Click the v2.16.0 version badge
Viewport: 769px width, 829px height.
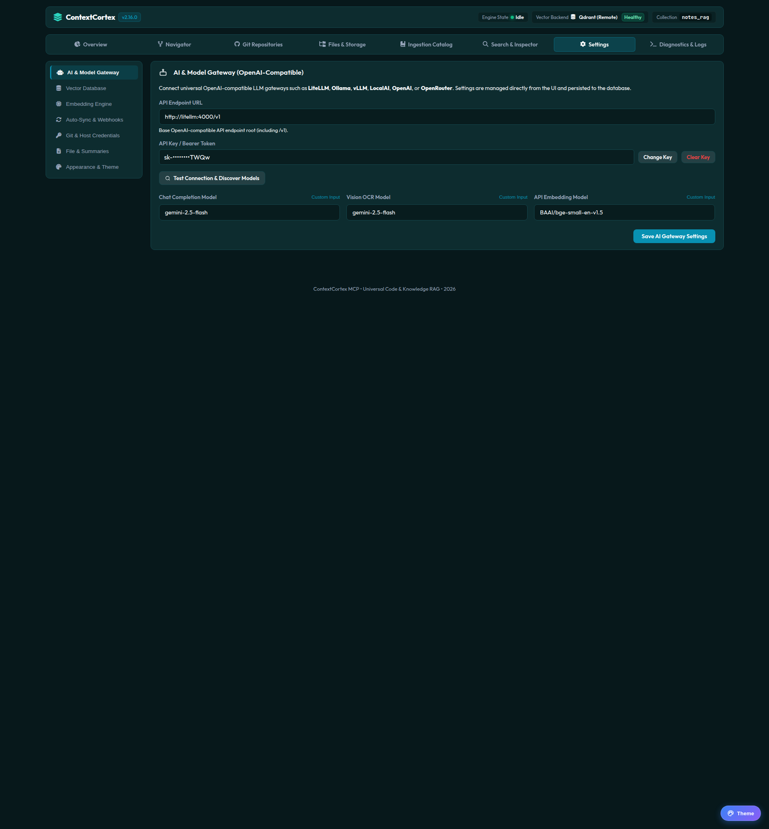tap(130, 17)
